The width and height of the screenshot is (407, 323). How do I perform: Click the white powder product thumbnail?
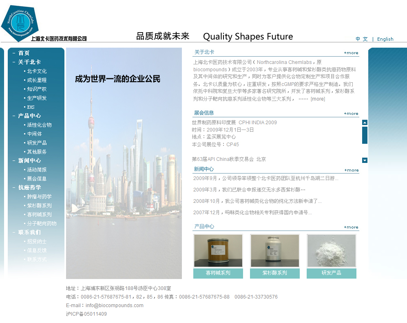[331, 250]
